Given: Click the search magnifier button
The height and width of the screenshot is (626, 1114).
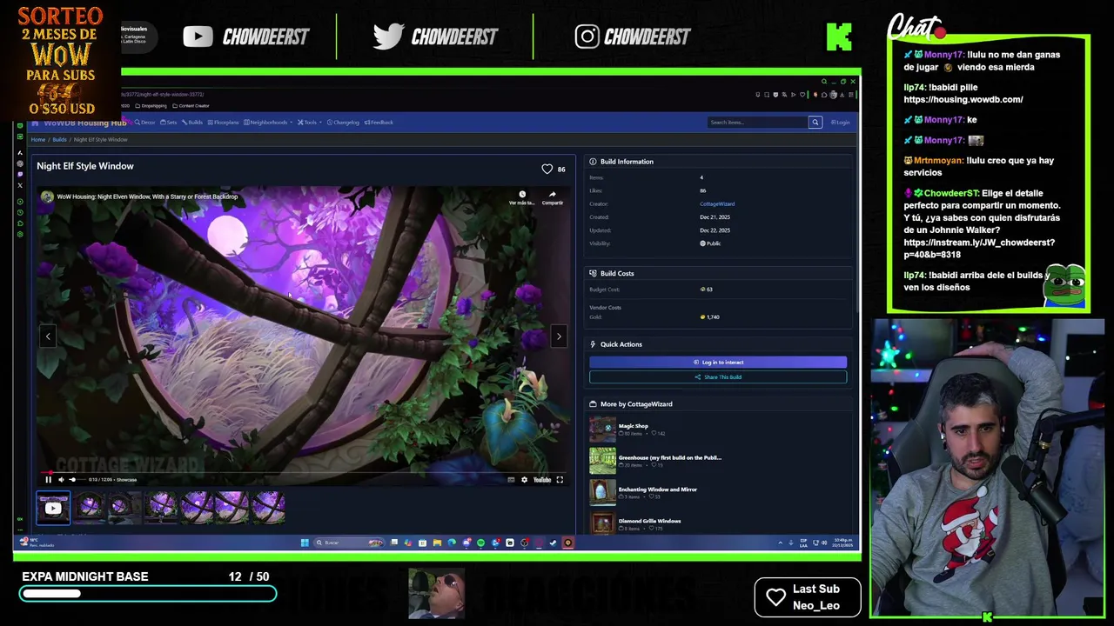Looking at the screenshot, I should pos(815,123).
